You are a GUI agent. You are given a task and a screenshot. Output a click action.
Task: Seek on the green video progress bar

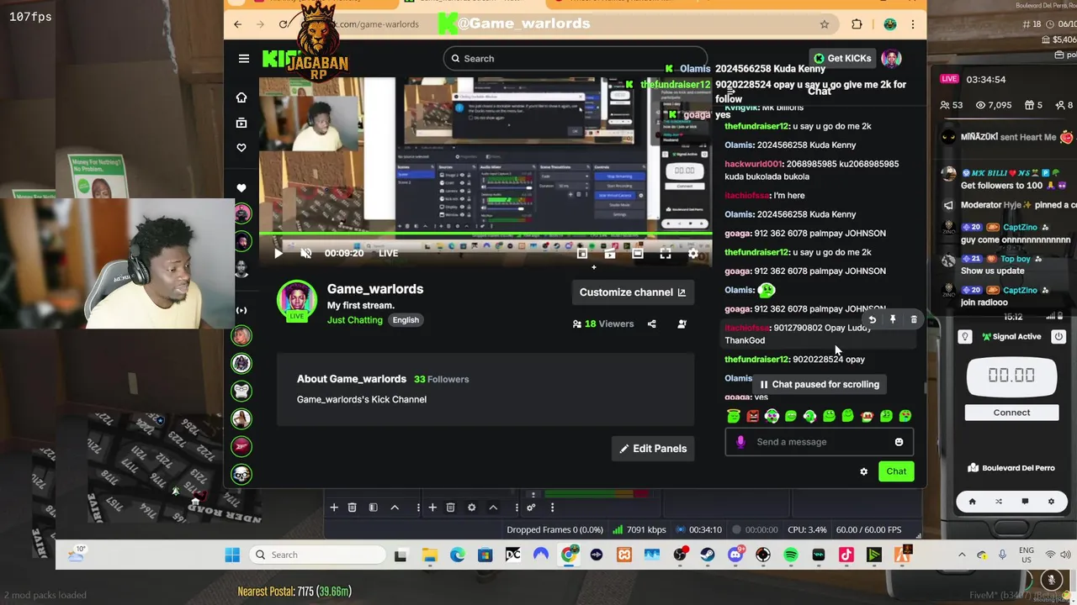485,234
